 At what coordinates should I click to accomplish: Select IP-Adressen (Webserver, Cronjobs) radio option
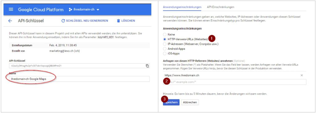tap(165, 44)
